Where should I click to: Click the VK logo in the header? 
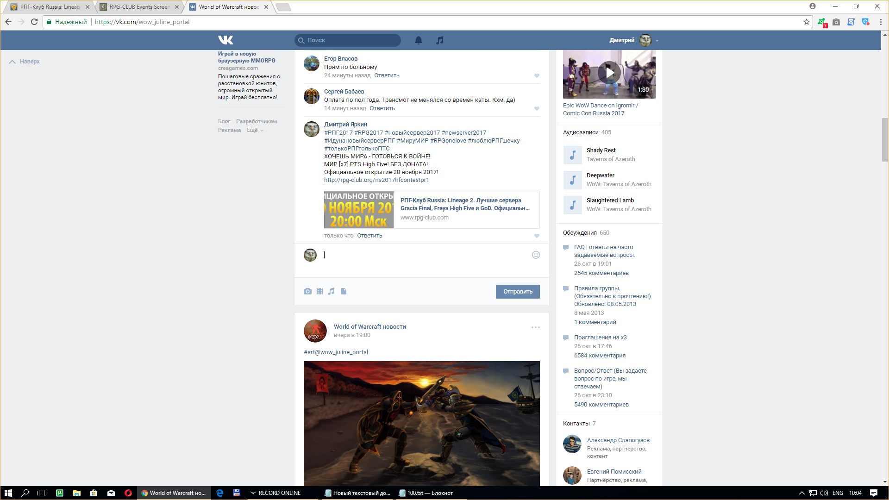tap(225, 40)
